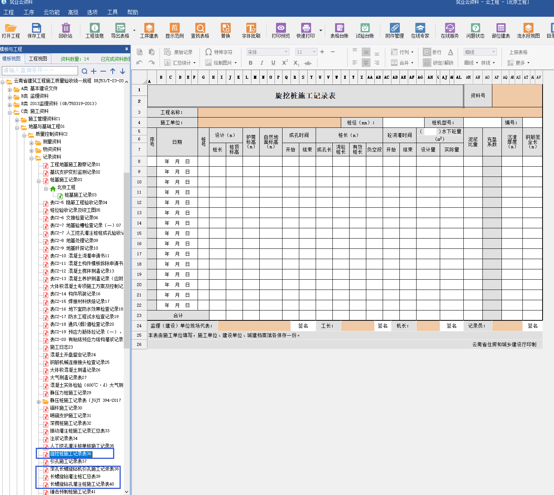Click the plus icon beside tree search

point(94,71)
